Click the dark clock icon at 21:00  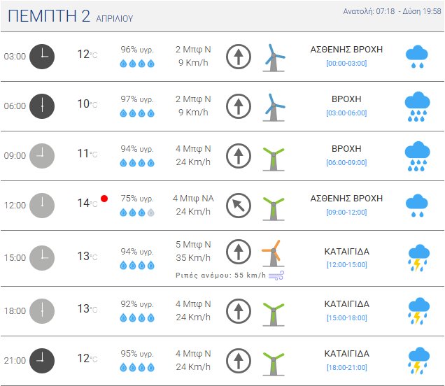click(42, 359)
